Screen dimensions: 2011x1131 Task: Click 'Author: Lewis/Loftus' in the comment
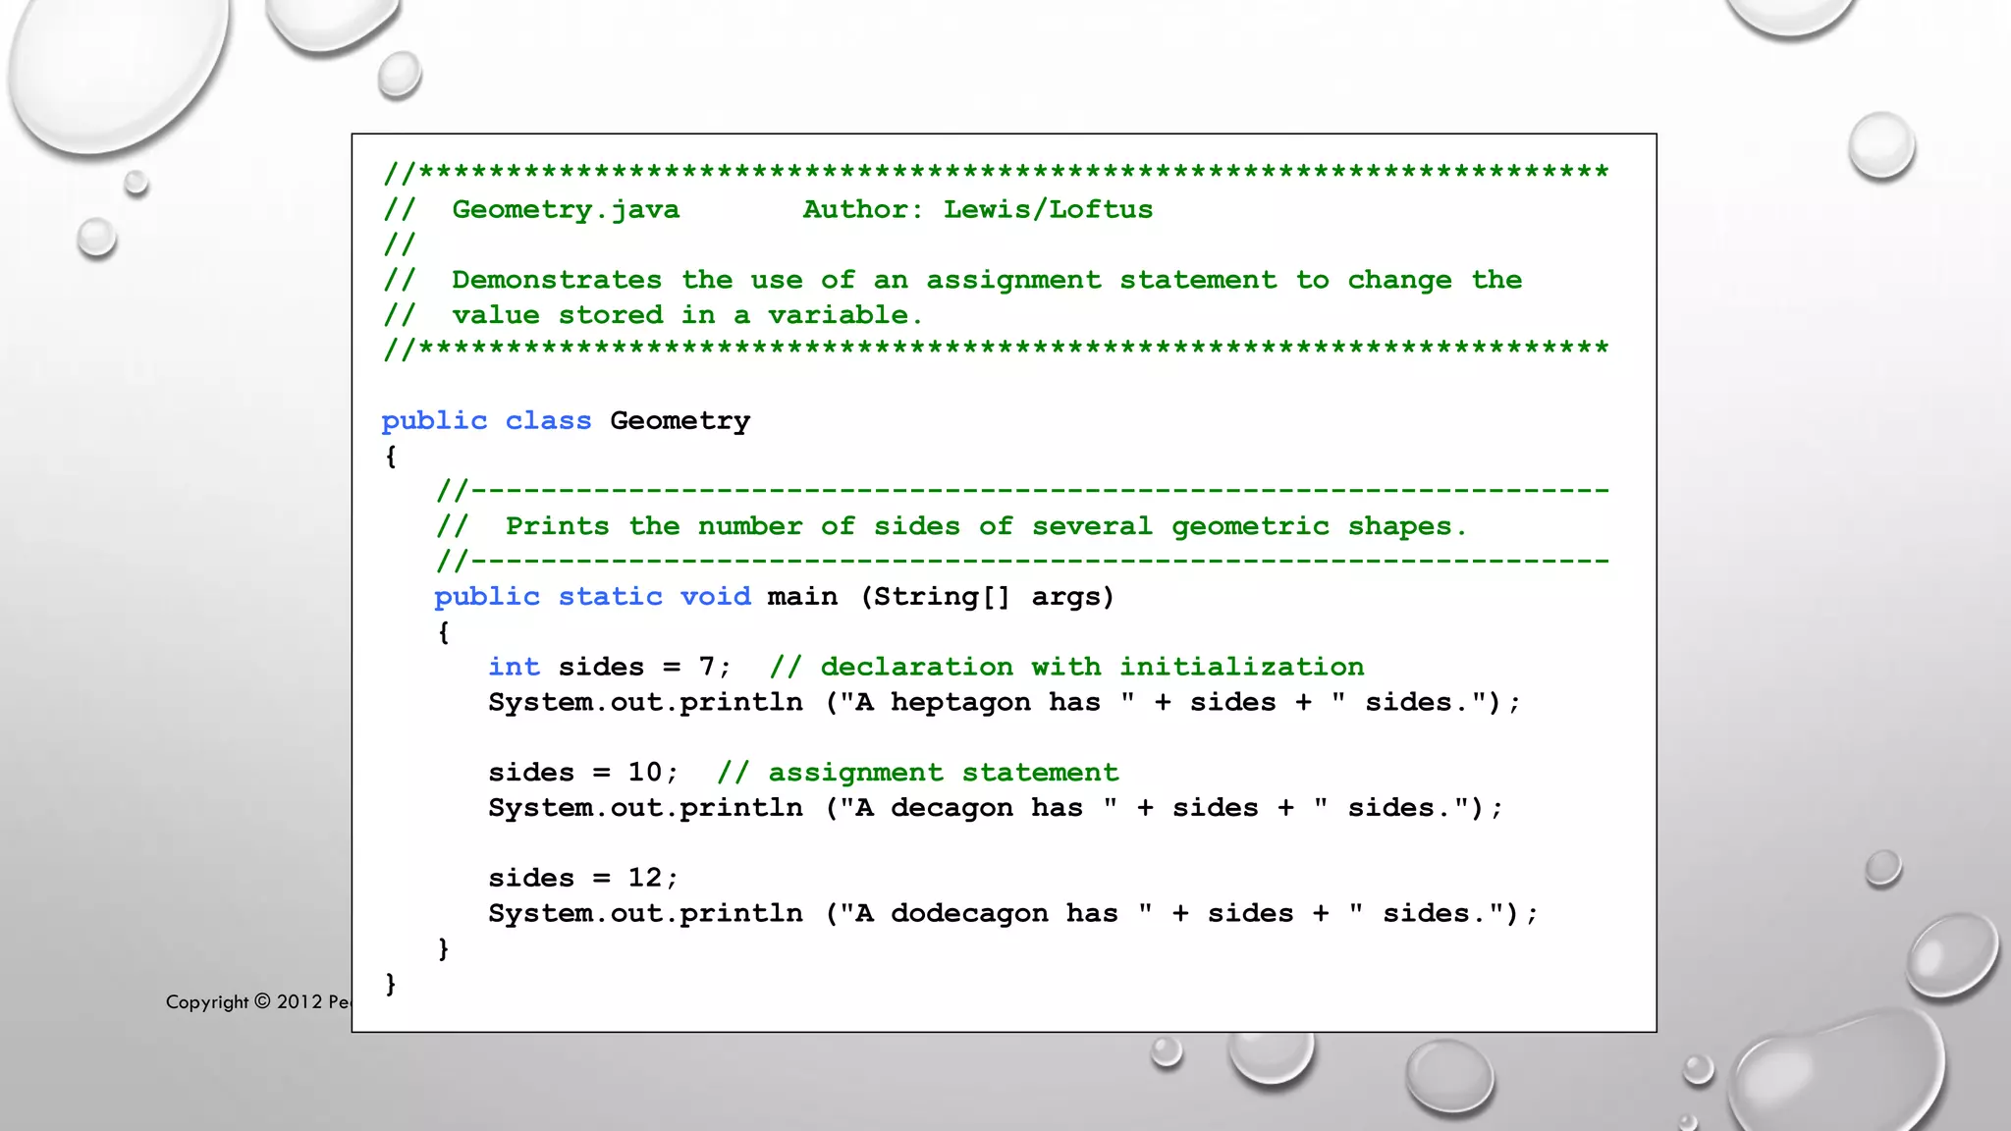pos(978,209)
